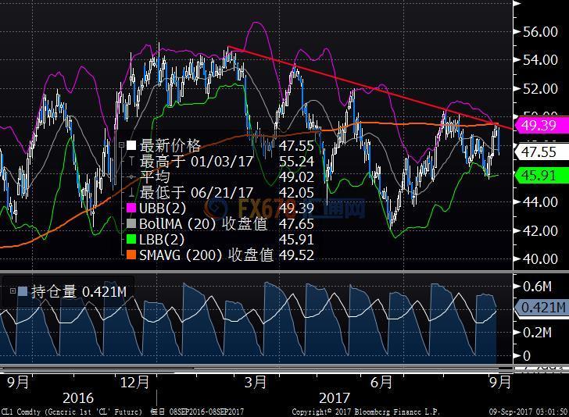This screenshot has height=417, width=569.
Task: Click the 平均 average marker icon
Action: click(131, 177)
